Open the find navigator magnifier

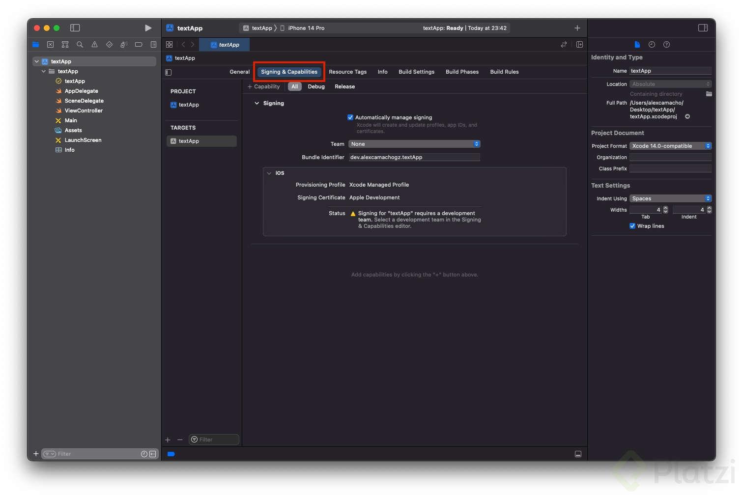pos(80,45)
